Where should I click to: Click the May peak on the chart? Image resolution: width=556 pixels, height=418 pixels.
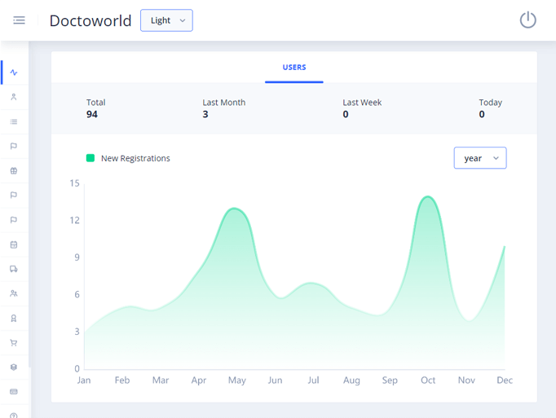click(236, 209)
